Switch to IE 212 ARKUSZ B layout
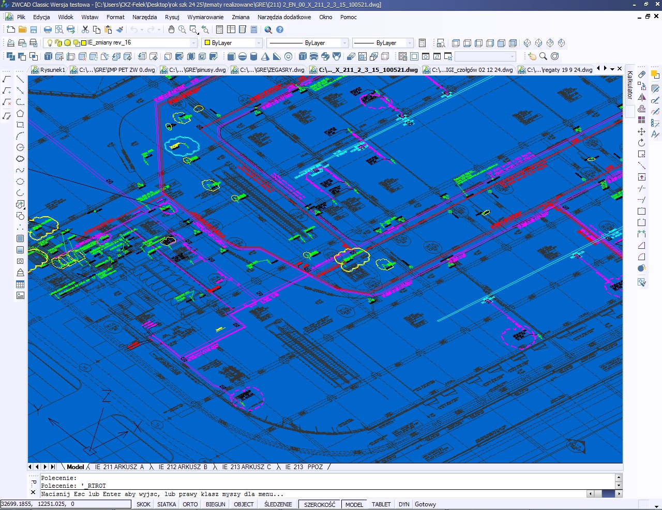This screenshot has width=662, height=510. [x=182, y=467]
